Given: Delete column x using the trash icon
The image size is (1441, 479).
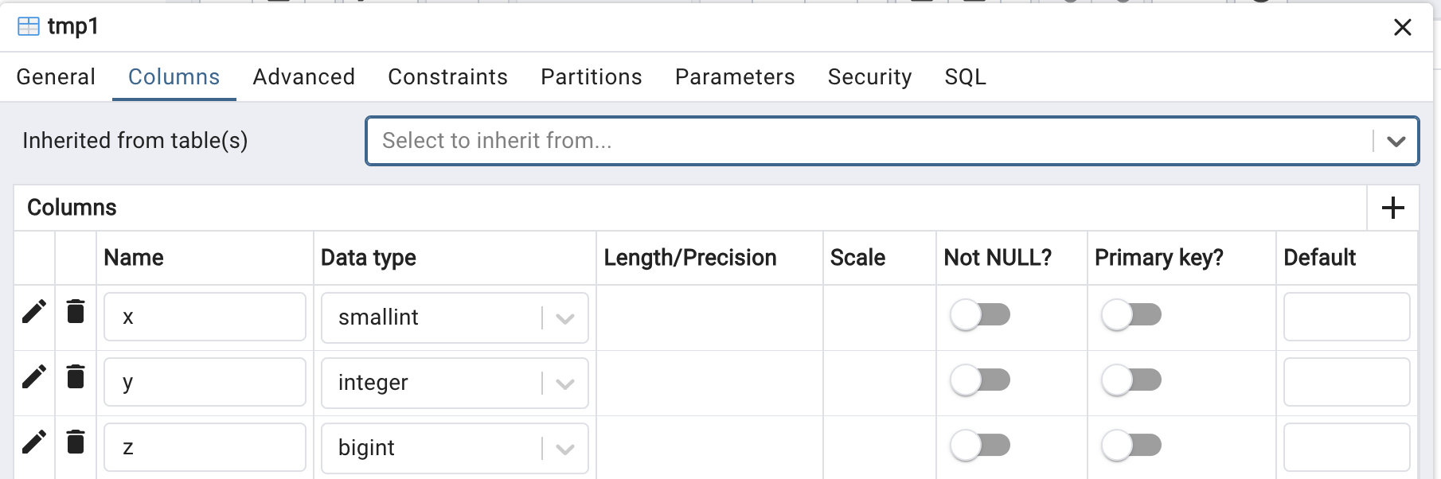Looking at the screenshot, I should pyautogui.click(x=76, y=311).
